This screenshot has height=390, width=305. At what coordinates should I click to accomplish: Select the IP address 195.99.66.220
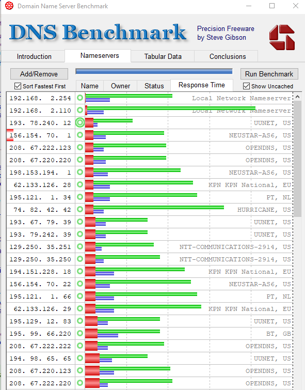40,334
